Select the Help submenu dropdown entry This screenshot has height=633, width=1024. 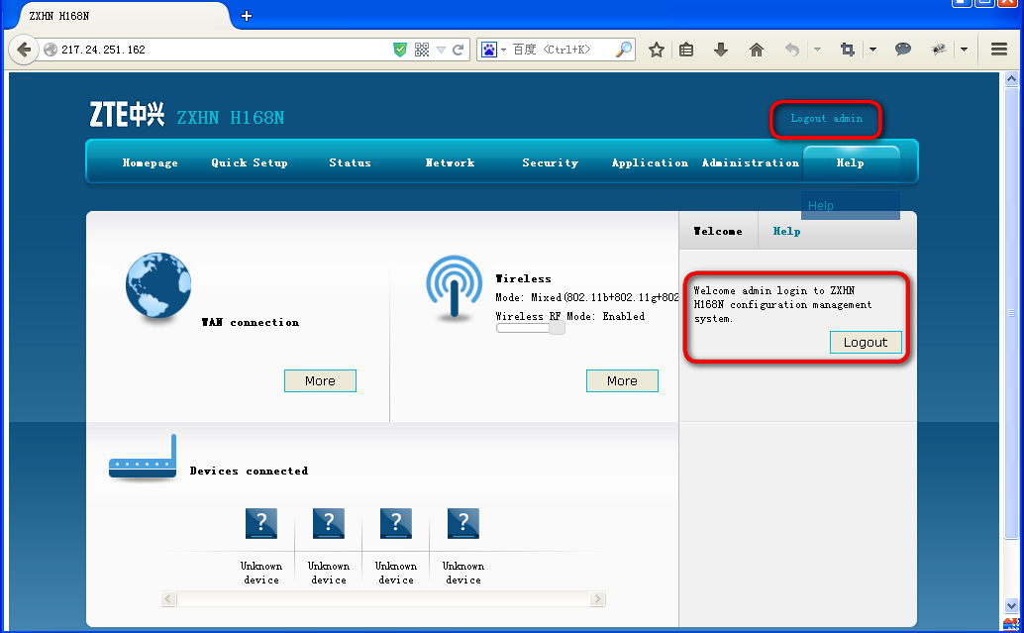point(851,206)
